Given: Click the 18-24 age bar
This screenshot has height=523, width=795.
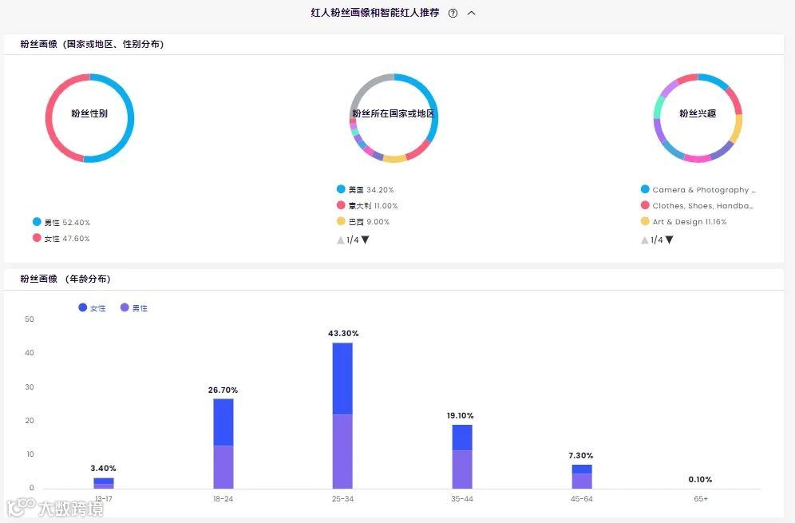Looking at the screenshot, I should pos(223,443).
